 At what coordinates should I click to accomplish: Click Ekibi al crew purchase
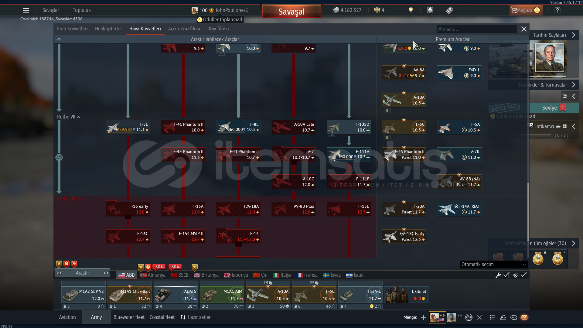click(x=407, y=295)
